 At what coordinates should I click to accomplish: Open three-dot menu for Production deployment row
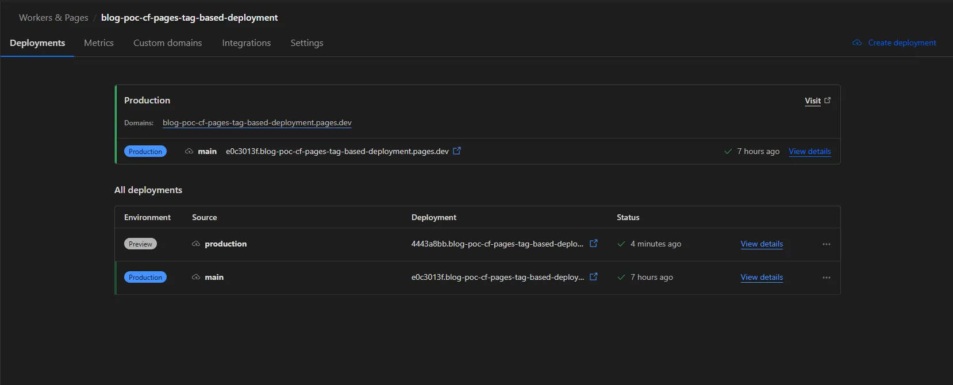pyautogui.click(x=827, y=278)
